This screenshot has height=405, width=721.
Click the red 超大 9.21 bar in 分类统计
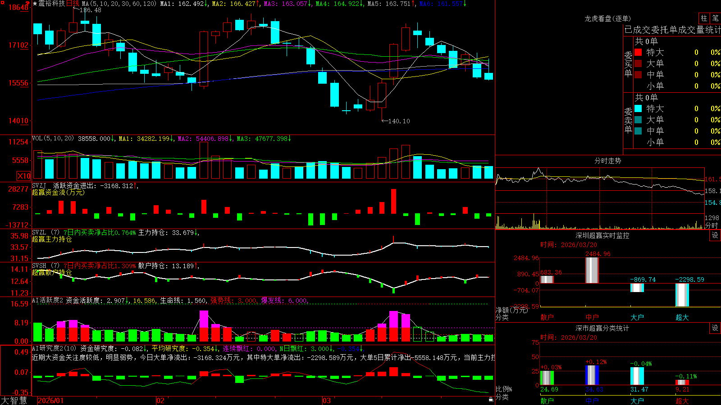[682, 382]
